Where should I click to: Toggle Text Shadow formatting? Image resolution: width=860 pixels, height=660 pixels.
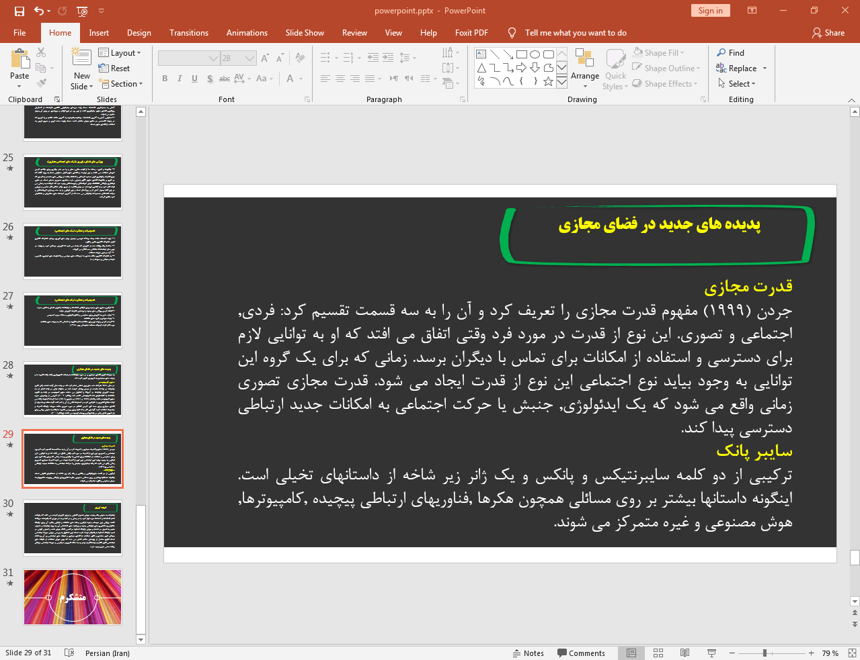pyautogui.click(x=210, y=79)
